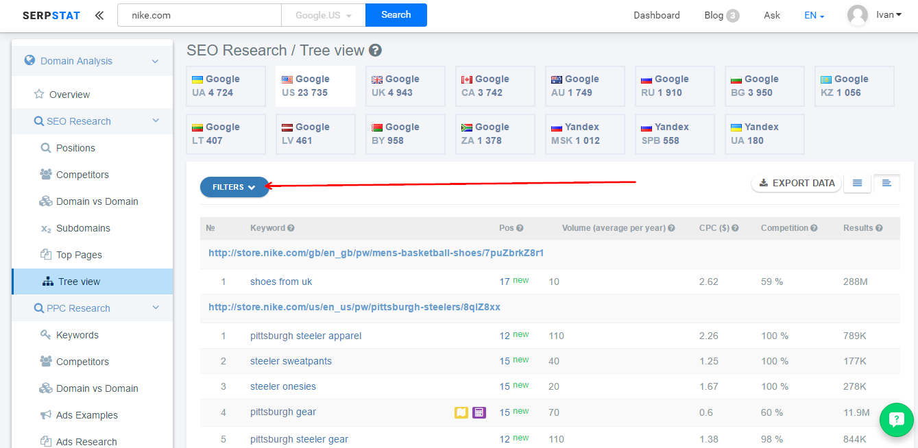Click the SERPSTAT logo
This screenshot has width=918, height=448.
point(51,15)
